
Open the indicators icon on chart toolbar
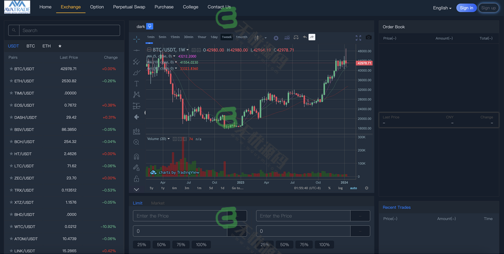pyautogui.click(x=287, y=38)
